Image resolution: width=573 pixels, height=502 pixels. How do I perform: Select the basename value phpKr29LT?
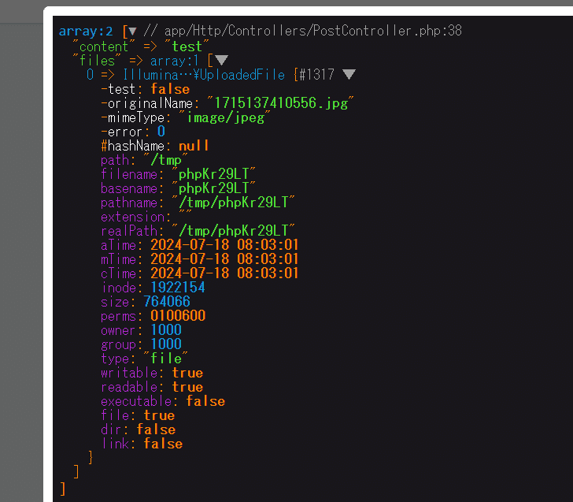pos(213,188)
